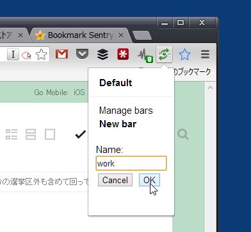Image resolution: width=251 pixels, height=232 pixels.
Task: Click the bookmark bar switcher extension icon
Action: tap(165, 55)
